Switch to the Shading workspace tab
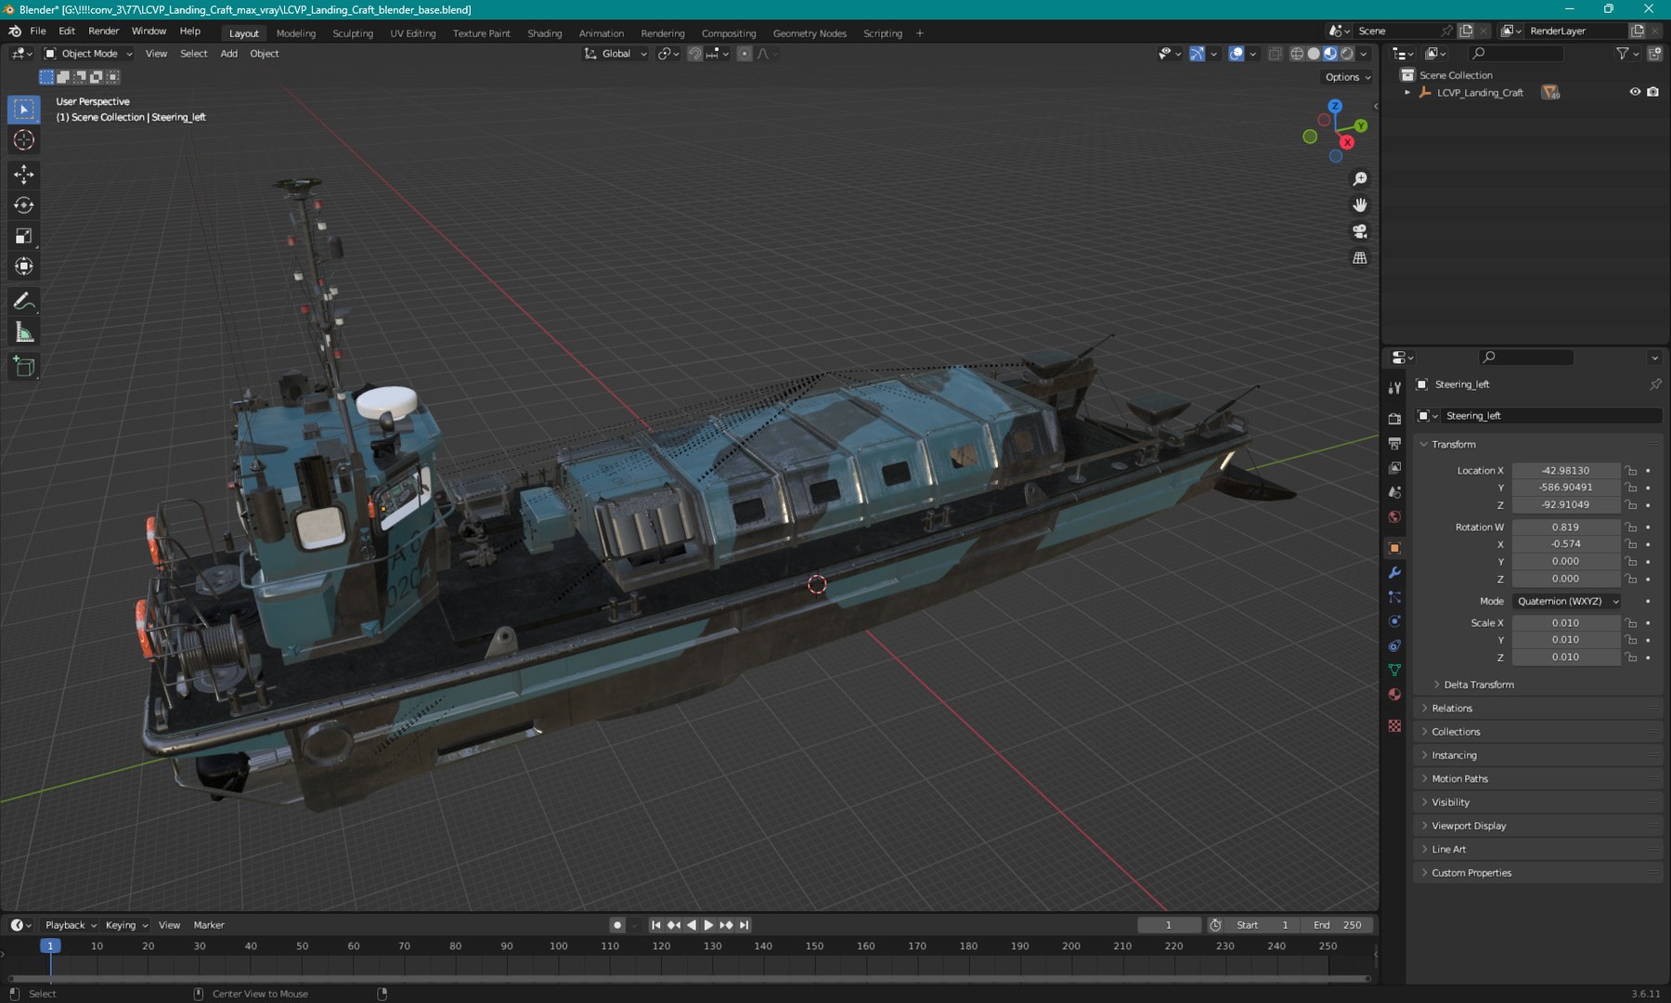1671x1003 pixels. click(545, 33)
